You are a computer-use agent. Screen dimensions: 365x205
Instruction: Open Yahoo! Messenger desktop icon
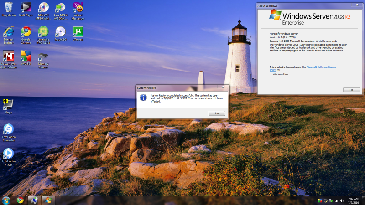(x=78, y=11)
